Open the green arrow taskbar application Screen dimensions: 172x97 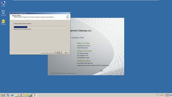coord(30,95)
